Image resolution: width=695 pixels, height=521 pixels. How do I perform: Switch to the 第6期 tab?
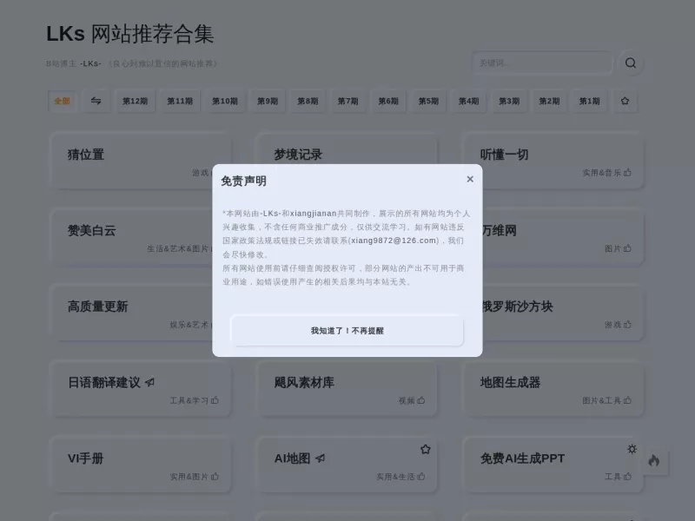click(x=388, y=101)
